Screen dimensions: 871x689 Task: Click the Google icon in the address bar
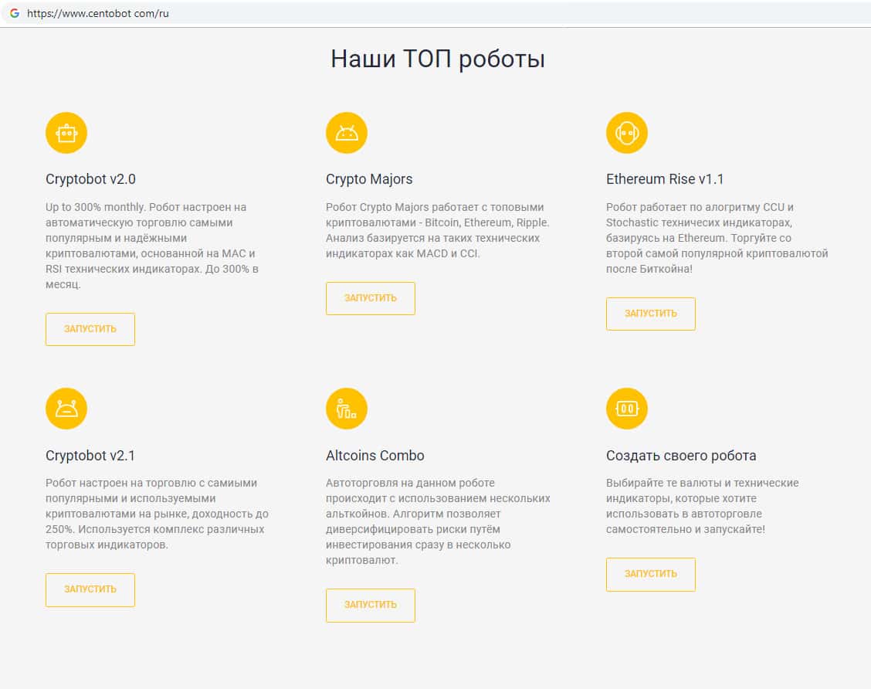click(15, 13)
